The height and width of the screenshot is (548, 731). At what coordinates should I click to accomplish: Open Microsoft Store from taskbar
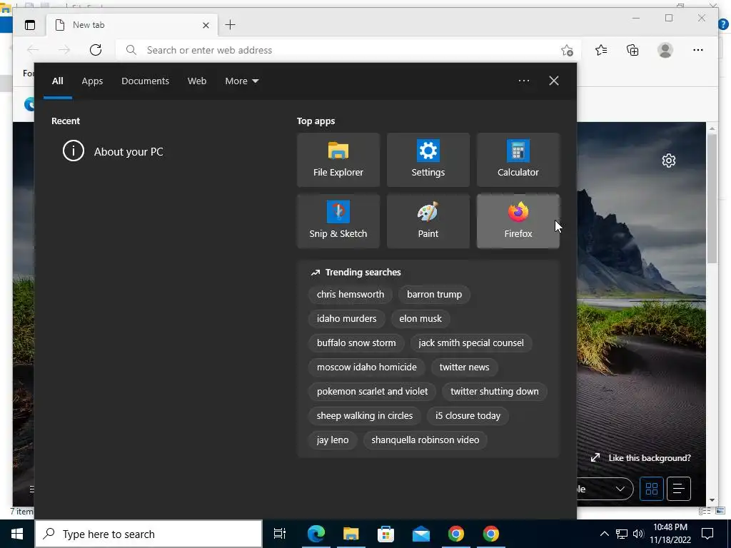pos(385,534)
